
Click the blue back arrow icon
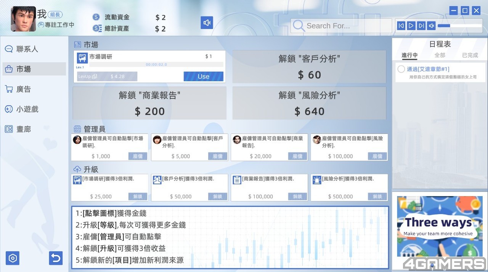56,258
